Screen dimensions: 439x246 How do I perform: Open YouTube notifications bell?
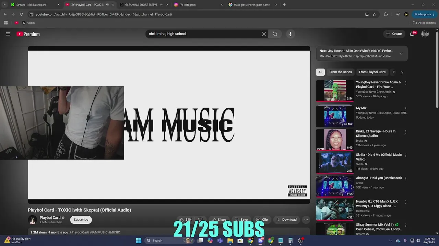coord(412,34)
